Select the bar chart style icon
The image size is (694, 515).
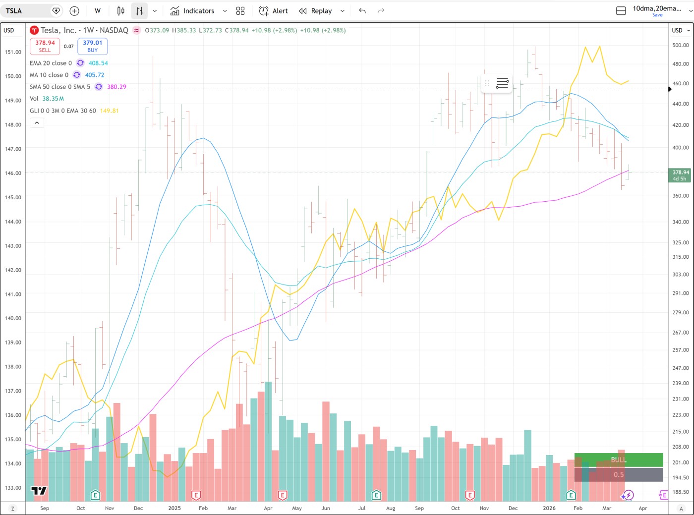(140, 11)
